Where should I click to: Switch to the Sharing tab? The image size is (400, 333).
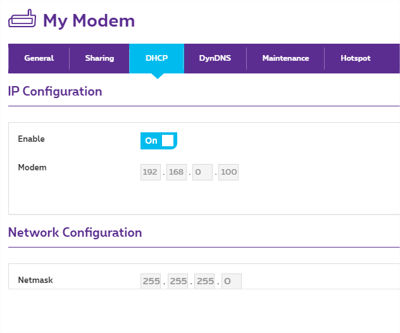click(99, 58)
